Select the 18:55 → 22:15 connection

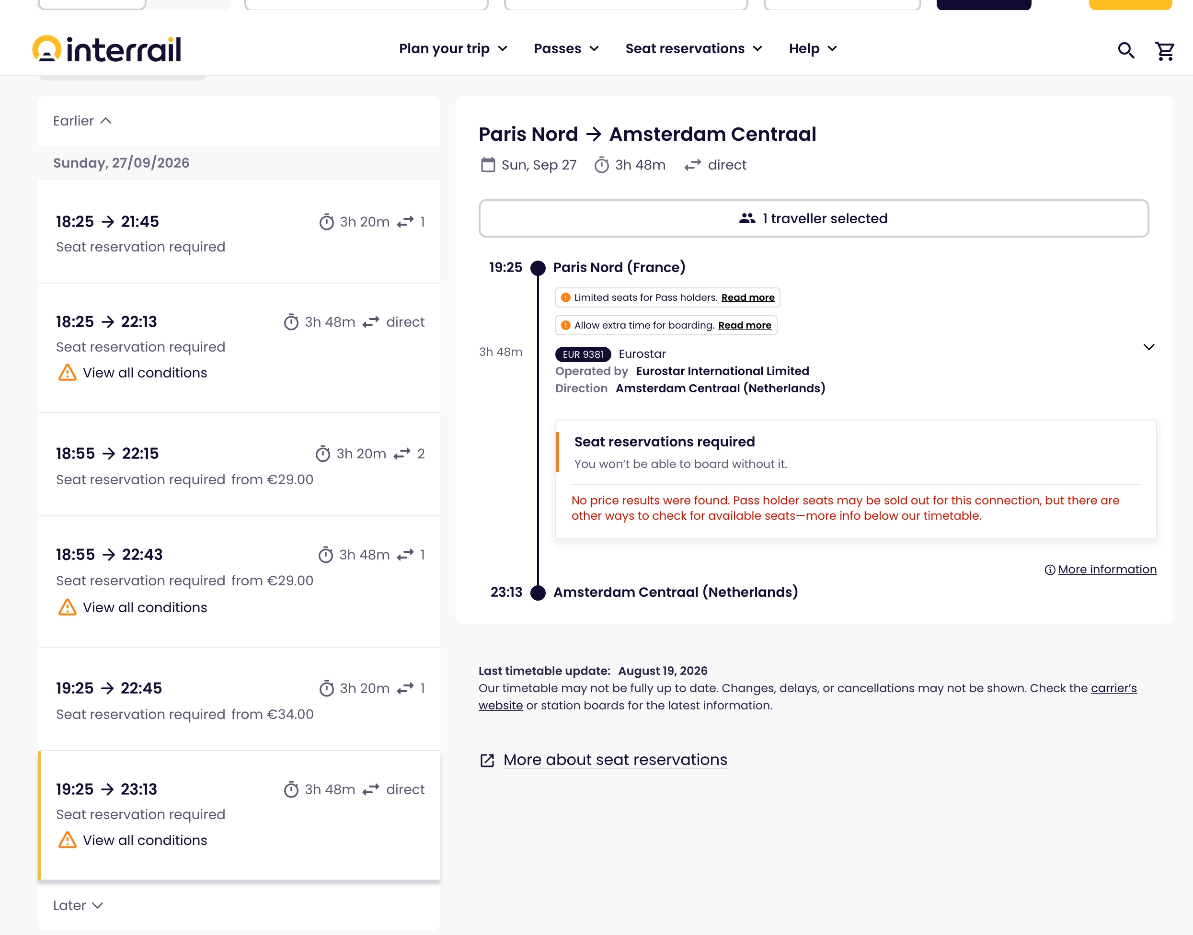[239, 464]
